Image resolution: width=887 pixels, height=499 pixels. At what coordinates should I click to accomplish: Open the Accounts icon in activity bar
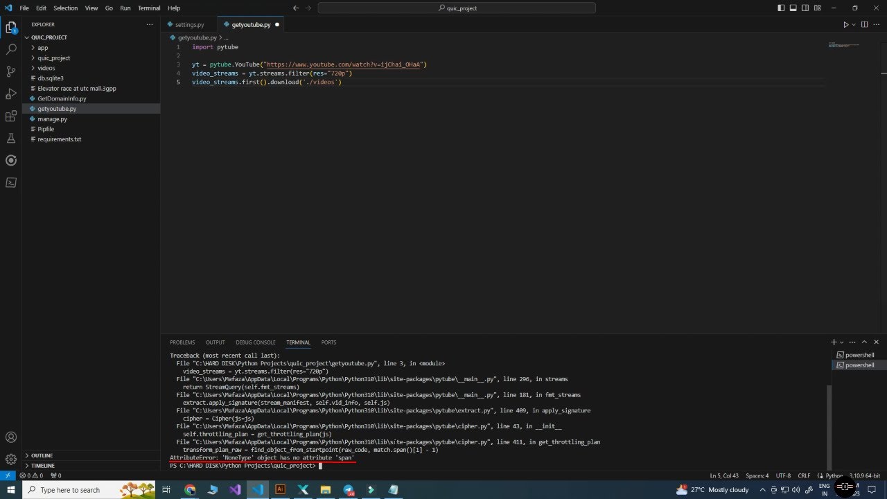tap(11, 437)
